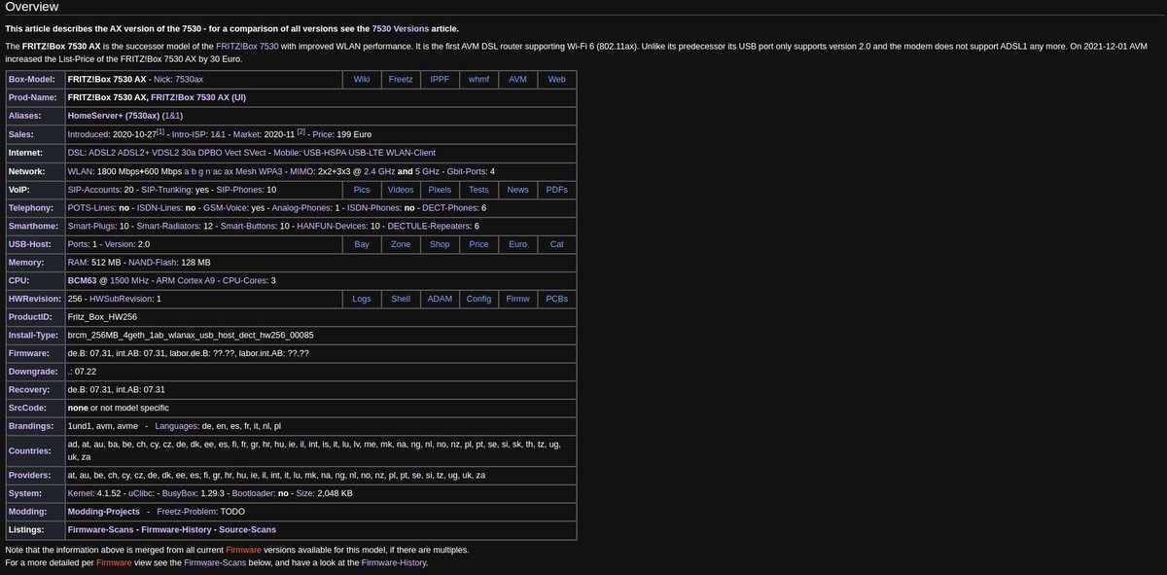
Task: Click the Firmware-History link in the bottom note
Action: click(393, 562)
